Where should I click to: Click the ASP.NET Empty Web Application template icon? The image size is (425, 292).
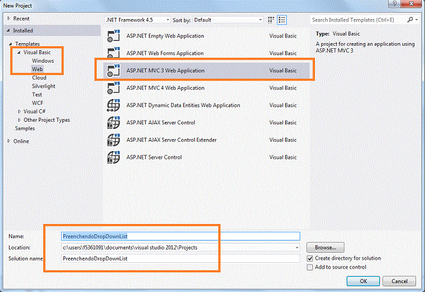coord(114,36)
